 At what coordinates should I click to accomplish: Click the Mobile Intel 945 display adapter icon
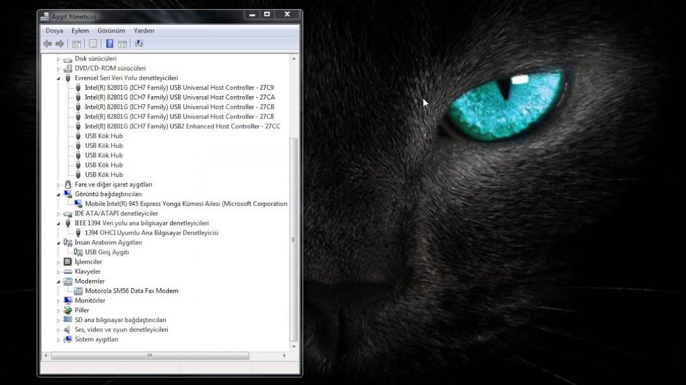(78, 204)
